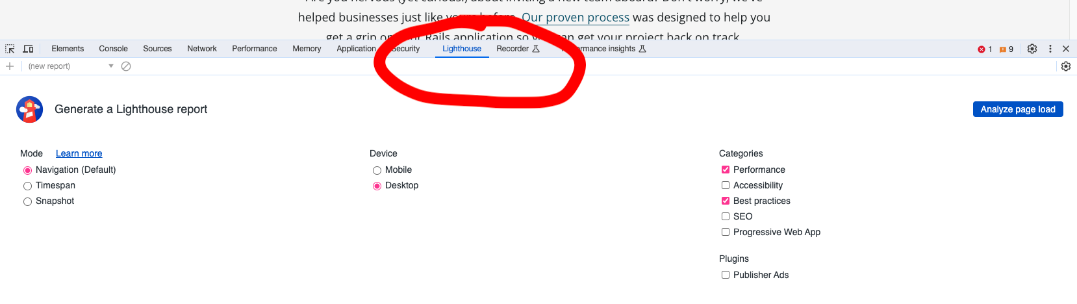Switch to the Performance tab

(x=255, y=49)
